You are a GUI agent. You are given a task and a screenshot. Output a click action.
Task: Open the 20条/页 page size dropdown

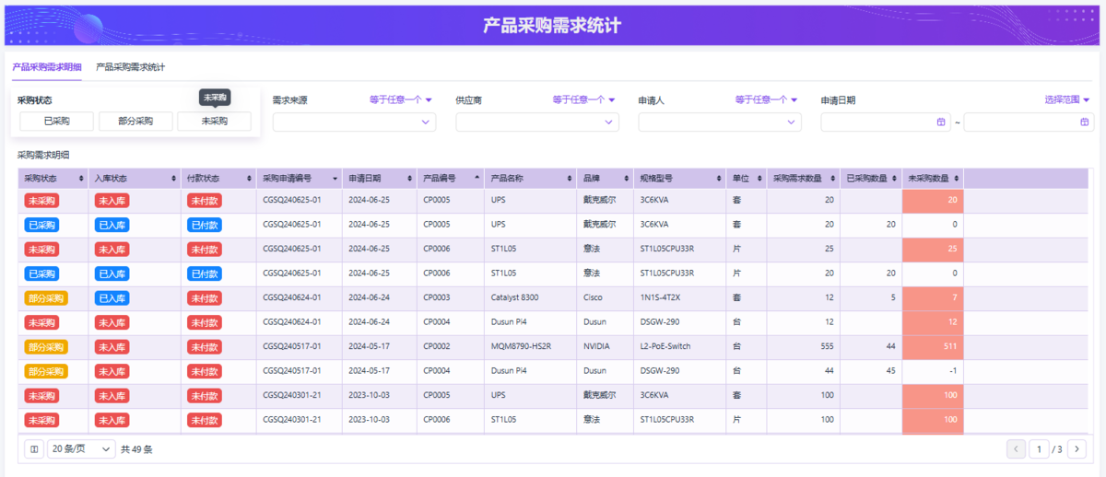click(81, 449)
